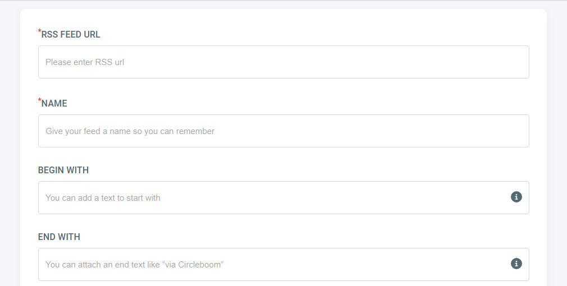Viewport: 567px width, 286px height.
Task: Focus the Name input field
Action: point(283,131)
